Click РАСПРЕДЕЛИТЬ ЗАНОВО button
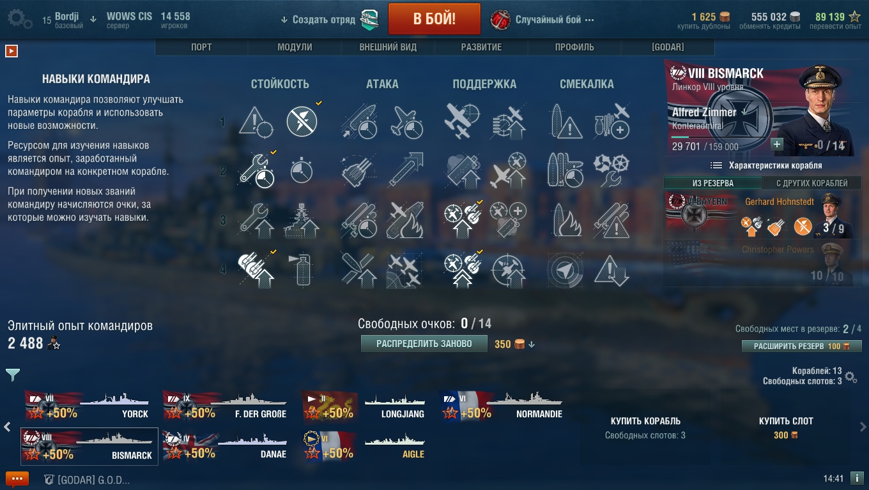869x490 pixels. [x=424, y=344]
